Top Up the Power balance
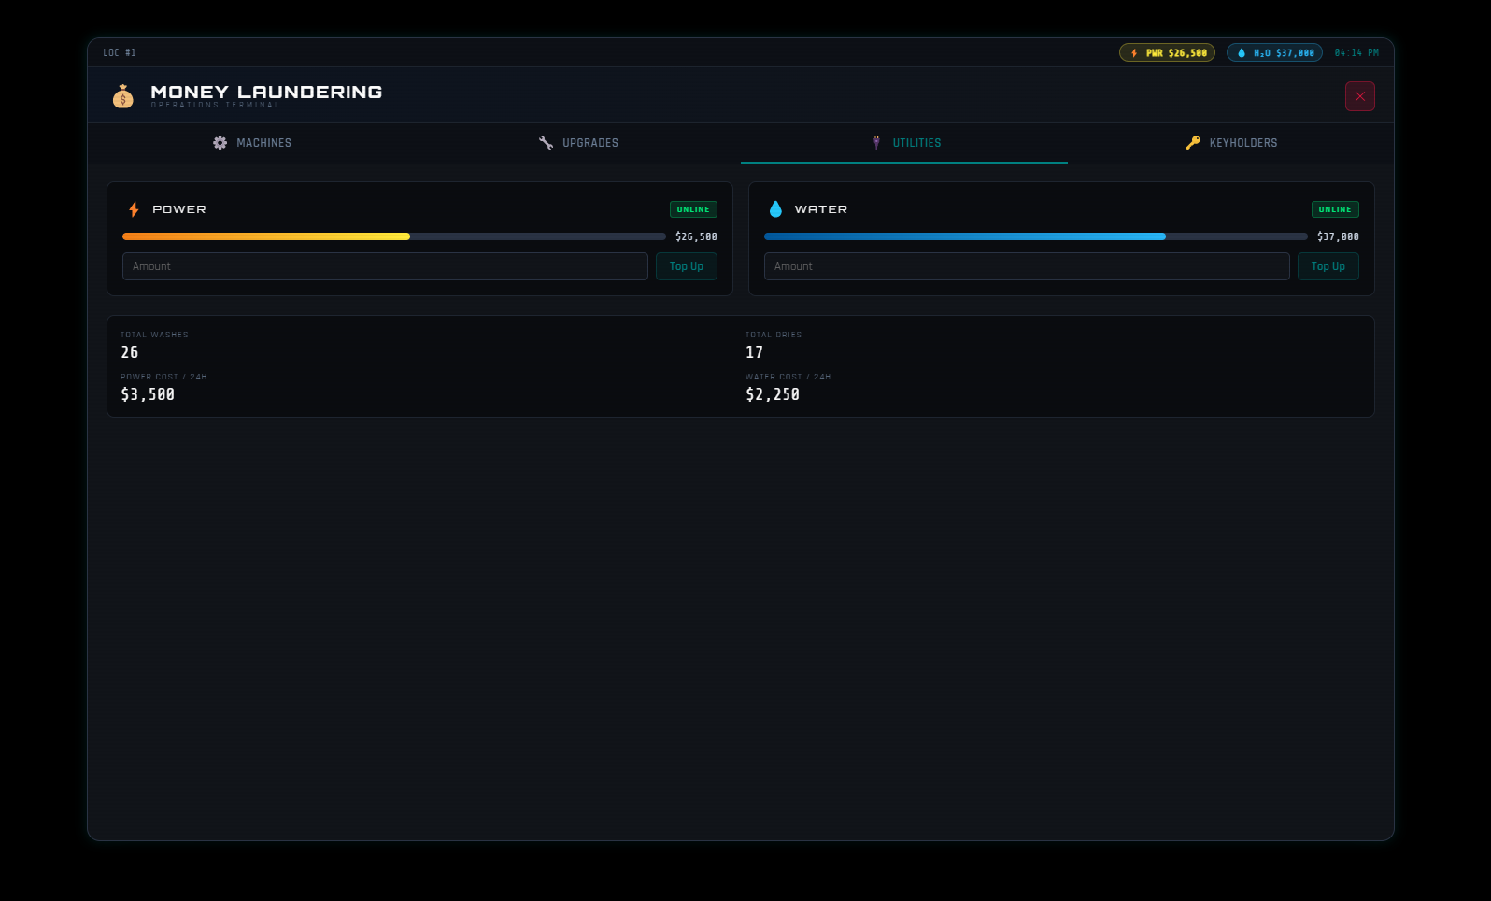The image size is (1491, 901). click(687, 266)
